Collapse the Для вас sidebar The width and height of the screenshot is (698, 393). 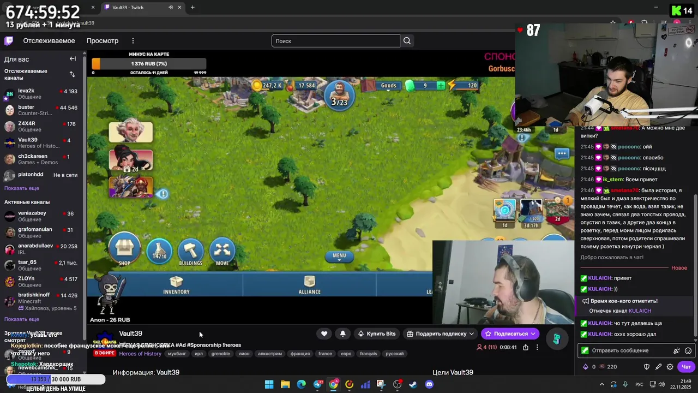(x=73, y=59)
